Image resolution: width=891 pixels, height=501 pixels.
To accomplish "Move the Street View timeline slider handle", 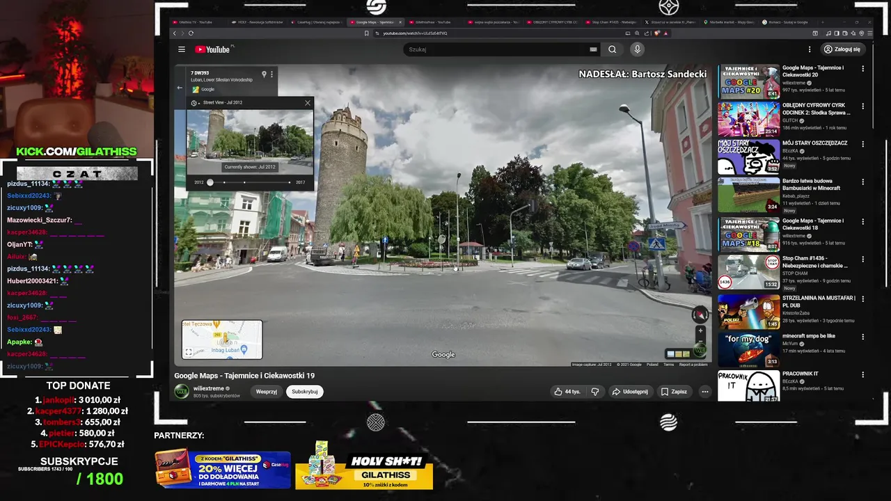I will [x=210, y=182].
